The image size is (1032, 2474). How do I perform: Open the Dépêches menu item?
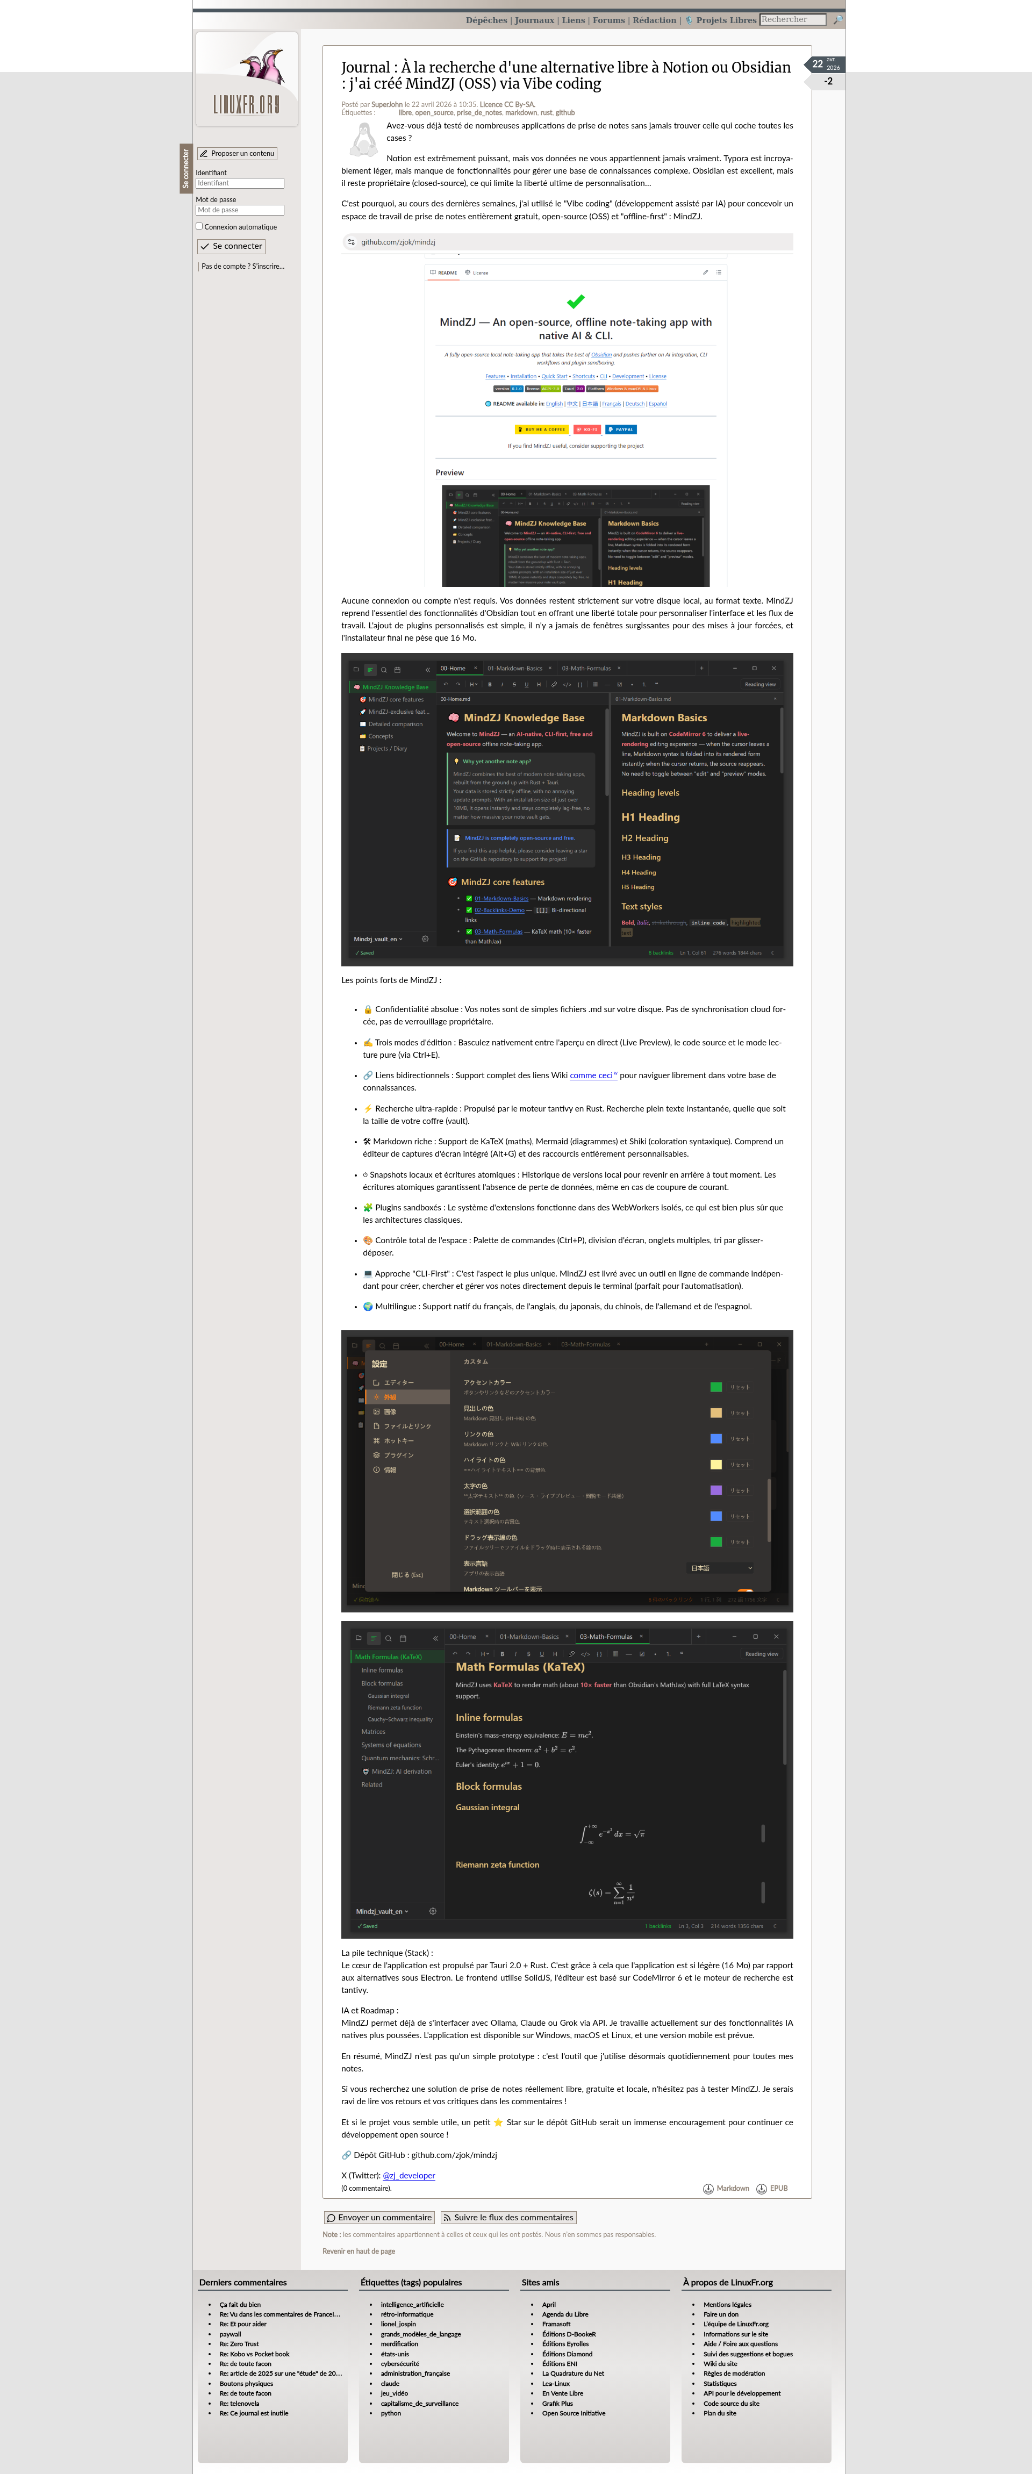(x=486, y=20)
